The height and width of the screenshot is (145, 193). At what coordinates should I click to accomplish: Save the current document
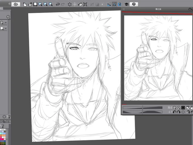[x=35, y=5]
